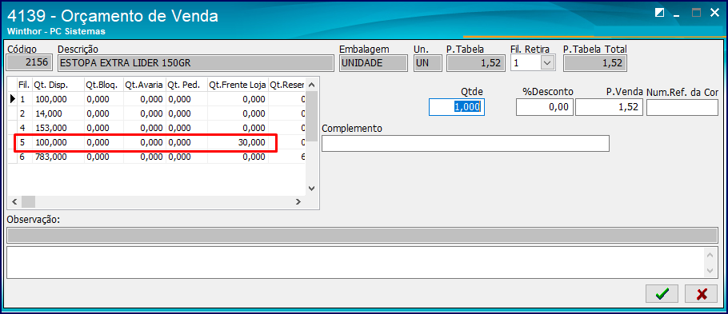The image size is (728, 314).
Task: Click the grid's scroll up arrow
Action: (311, 85)
